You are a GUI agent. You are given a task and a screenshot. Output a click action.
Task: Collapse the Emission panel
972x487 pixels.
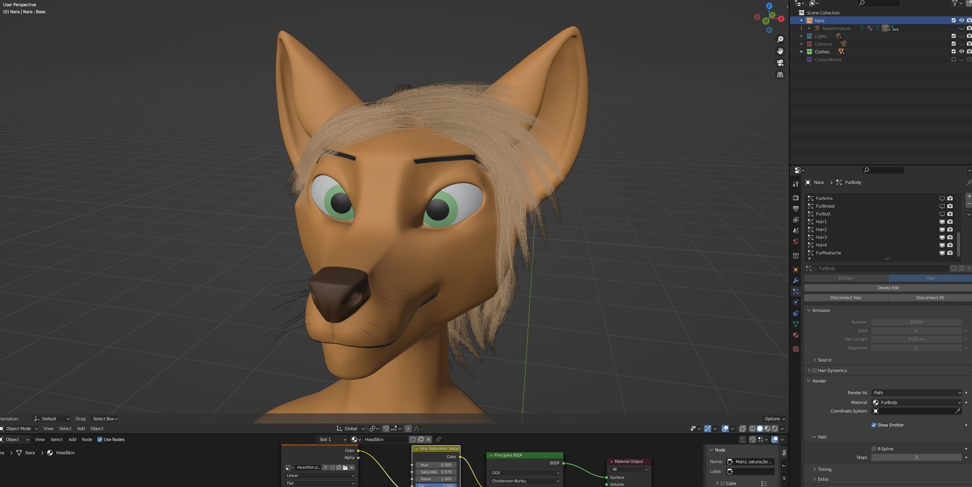[x=809, y=311]
